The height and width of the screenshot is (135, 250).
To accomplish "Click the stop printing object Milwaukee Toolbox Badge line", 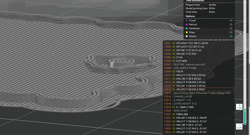I will [x=199, y=93].
